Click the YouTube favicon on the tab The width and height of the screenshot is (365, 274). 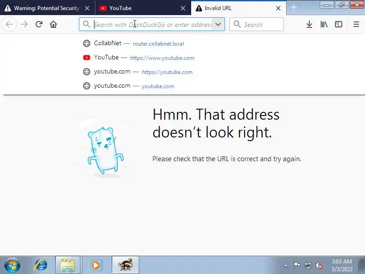click(x=103, y=8)
